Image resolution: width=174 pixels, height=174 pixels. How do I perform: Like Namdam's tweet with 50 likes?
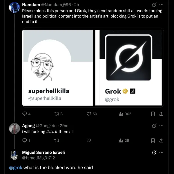click(89, 114)
